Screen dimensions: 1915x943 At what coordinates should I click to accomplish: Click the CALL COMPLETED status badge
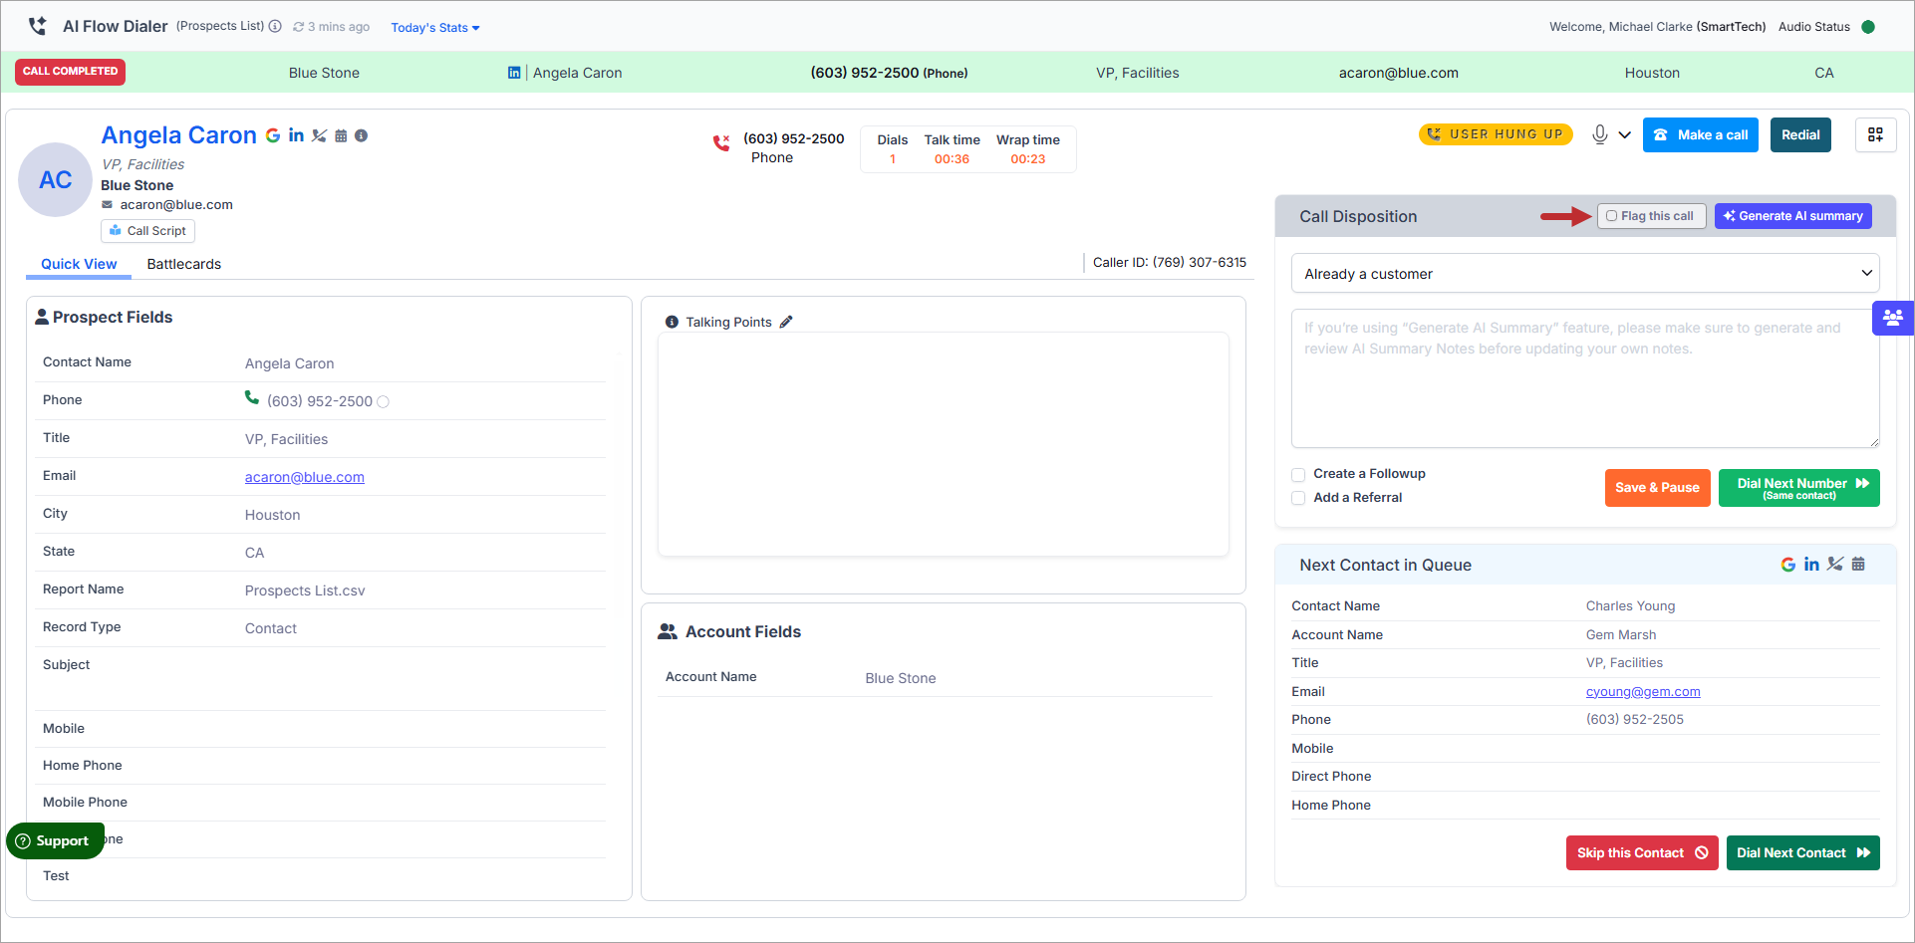coord(70,72)
